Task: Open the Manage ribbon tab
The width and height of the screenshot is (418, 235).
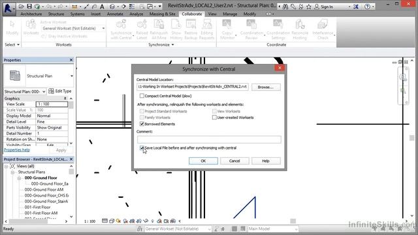Action: 230,14
